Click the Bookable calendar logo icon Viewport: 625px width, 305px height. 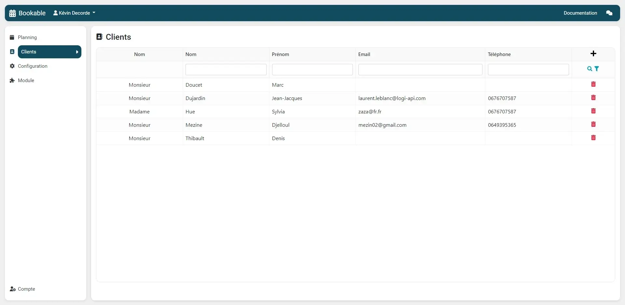tap(12, 13)
